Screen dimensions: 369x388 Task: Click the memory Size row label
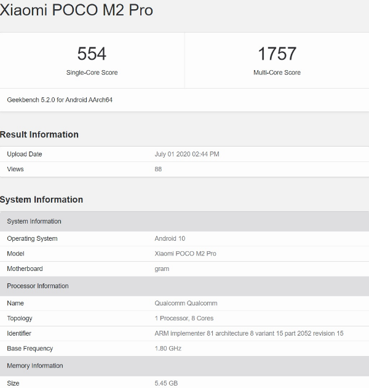[x=13, y=383]
